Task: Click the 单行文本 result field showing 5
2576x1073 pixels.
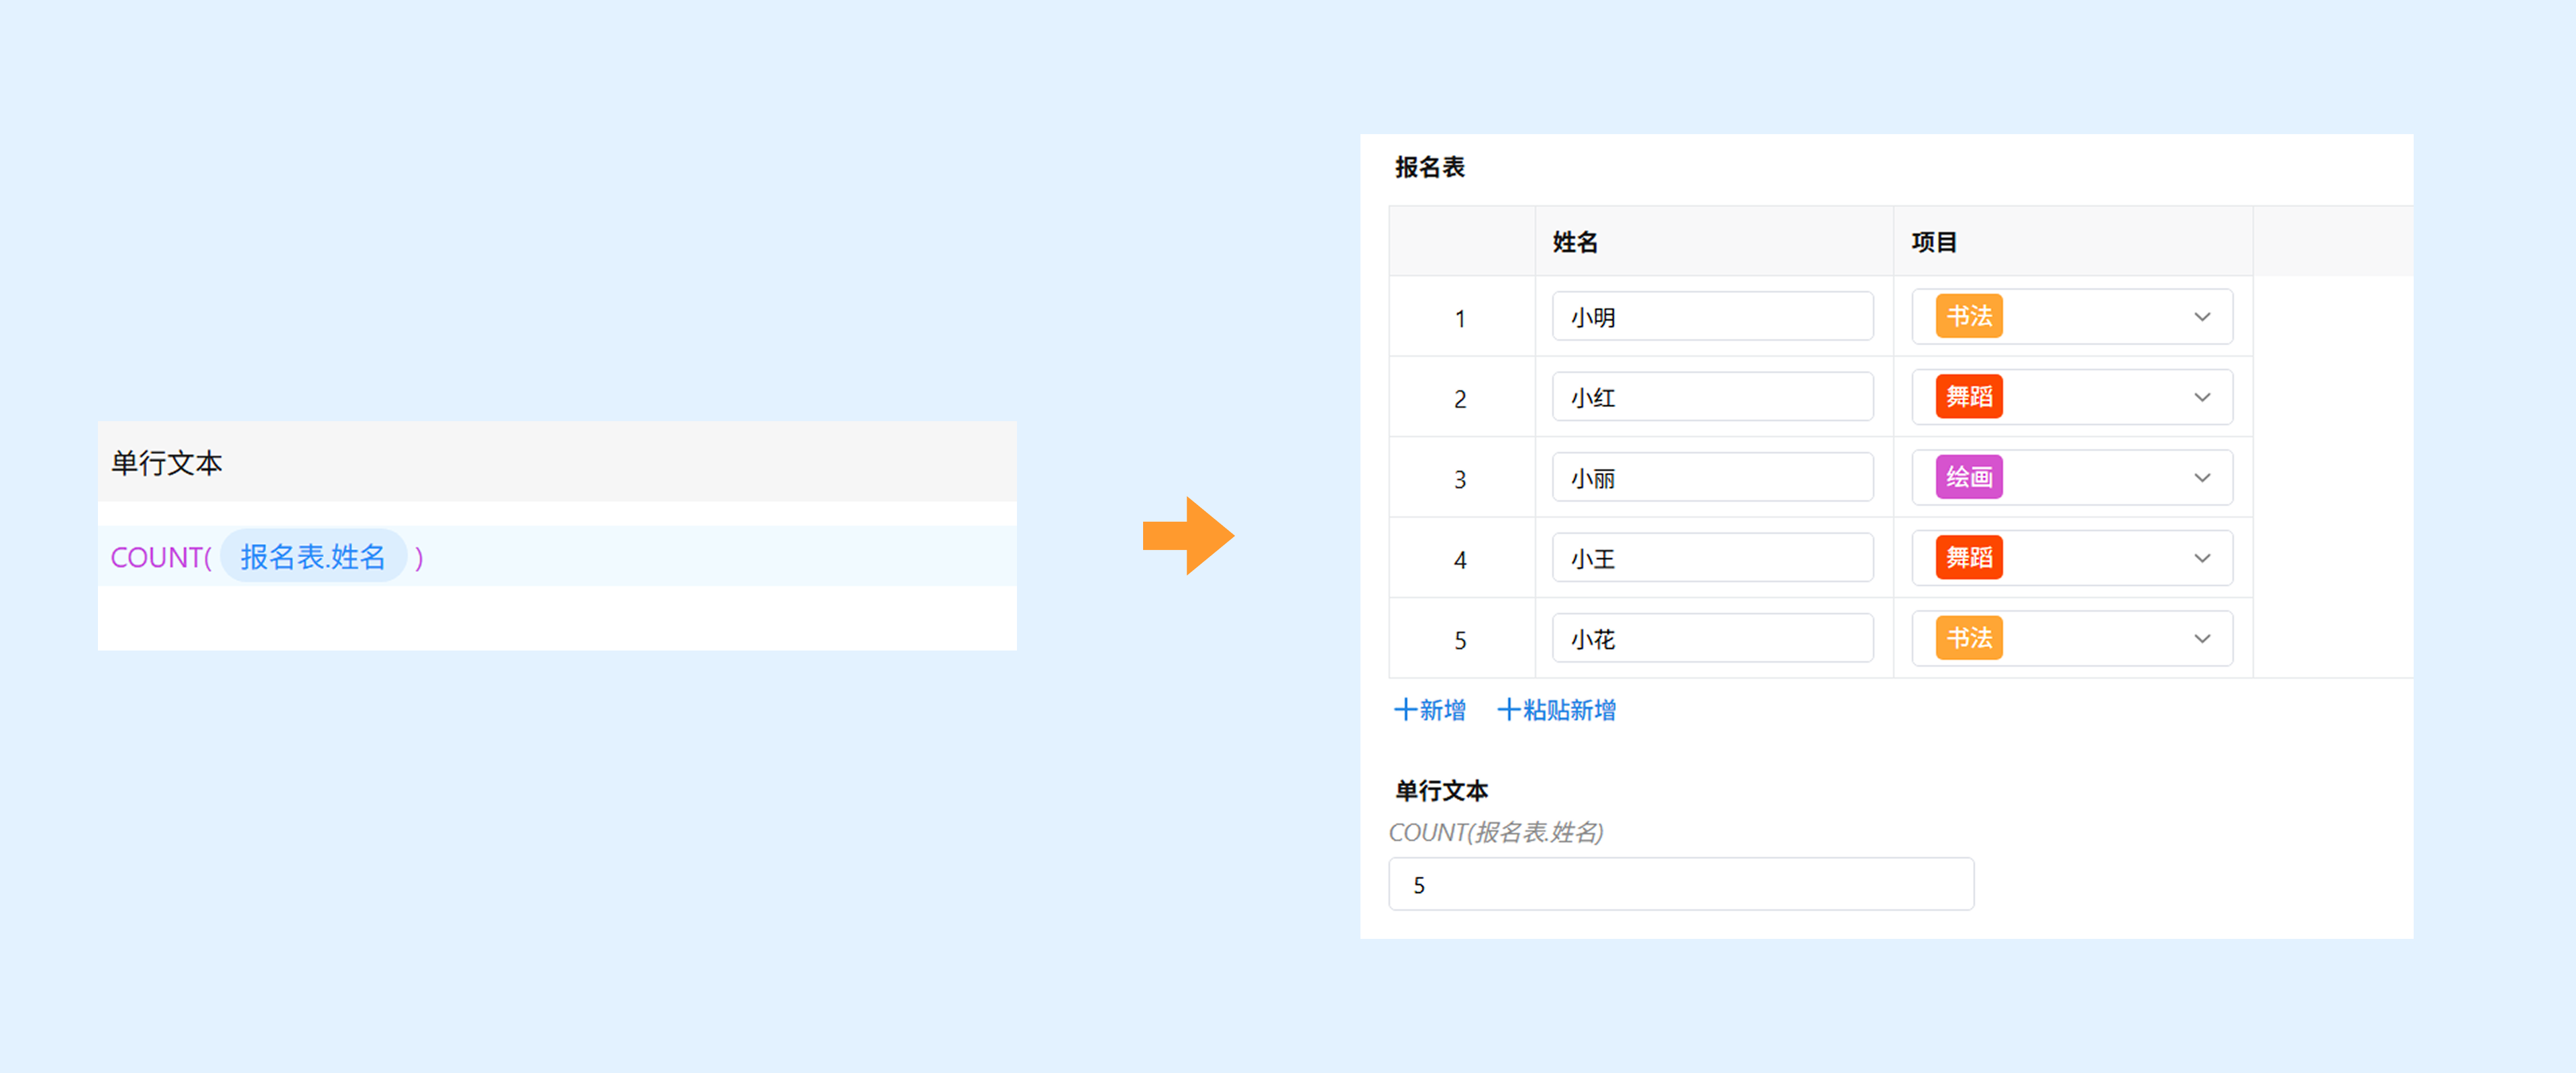Action: 1680,885
